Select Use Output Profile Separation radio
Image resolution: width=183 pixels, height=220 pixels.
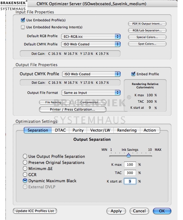[x=25, y=156]
